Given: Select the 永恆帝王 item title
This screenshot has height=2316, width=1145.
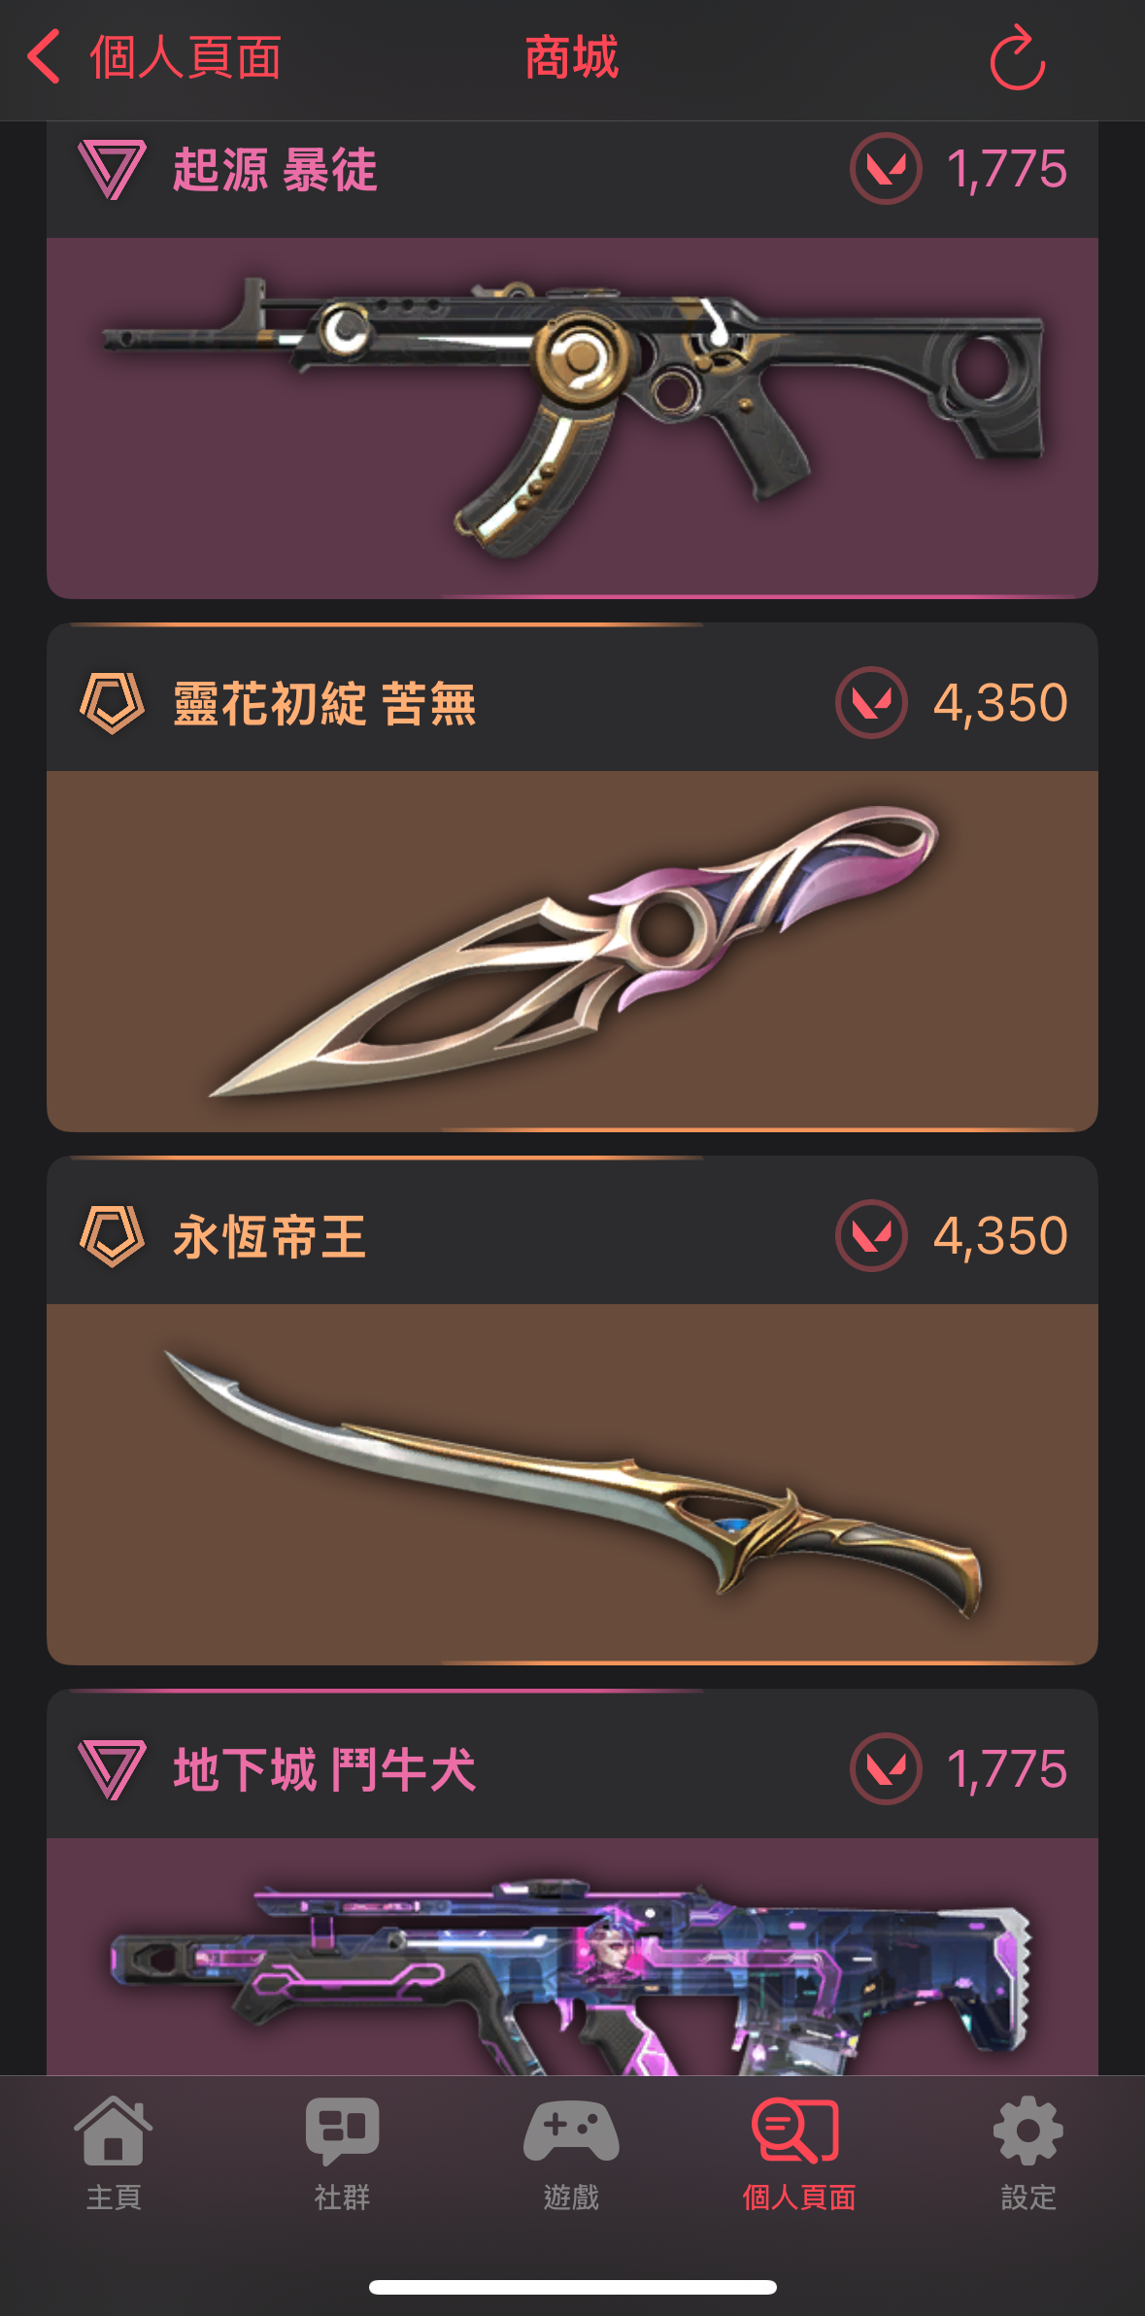Looking at the screenshot, I should point(270,1236).
